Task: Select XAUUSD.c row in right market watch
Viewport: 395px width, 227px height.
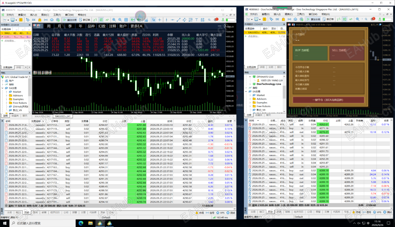Action: click(265, 33)
